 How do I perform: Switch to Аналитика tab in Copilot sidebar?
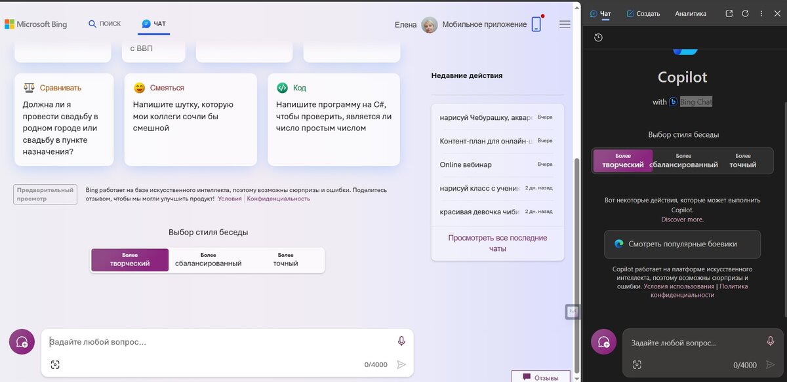pos(691,13)
